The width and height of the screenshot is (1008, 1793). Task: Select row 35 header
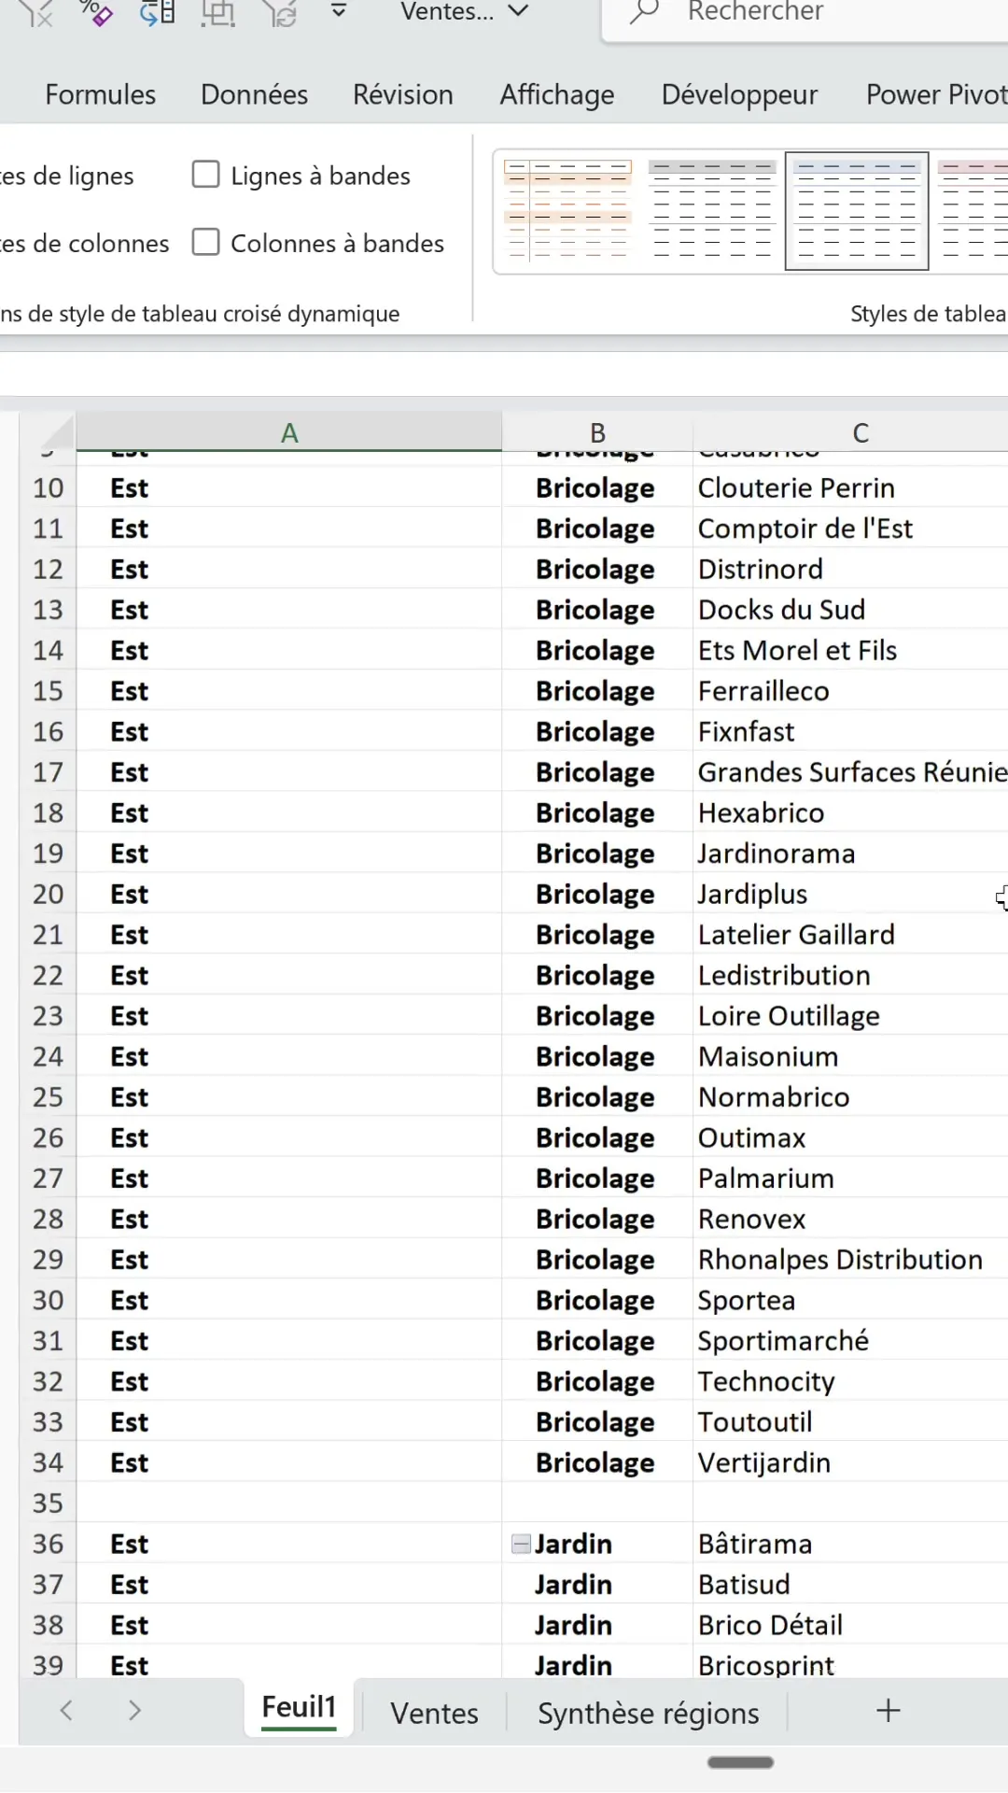[x=48, y=1503]
